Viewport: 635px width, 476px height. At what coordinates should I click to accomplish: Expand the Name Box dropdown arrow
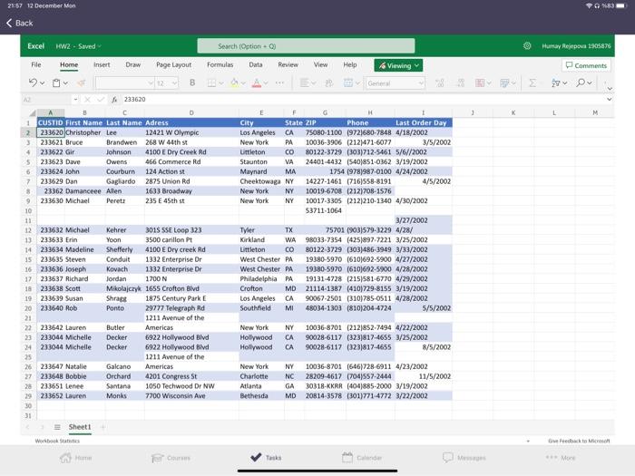(75, 99)
